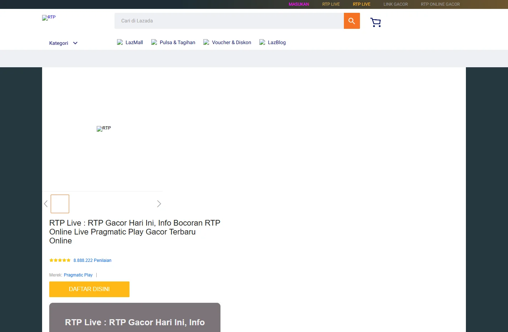Open the first RTP LIVE top link
Viewport: 508px width, 332px height.
[331, 4]
